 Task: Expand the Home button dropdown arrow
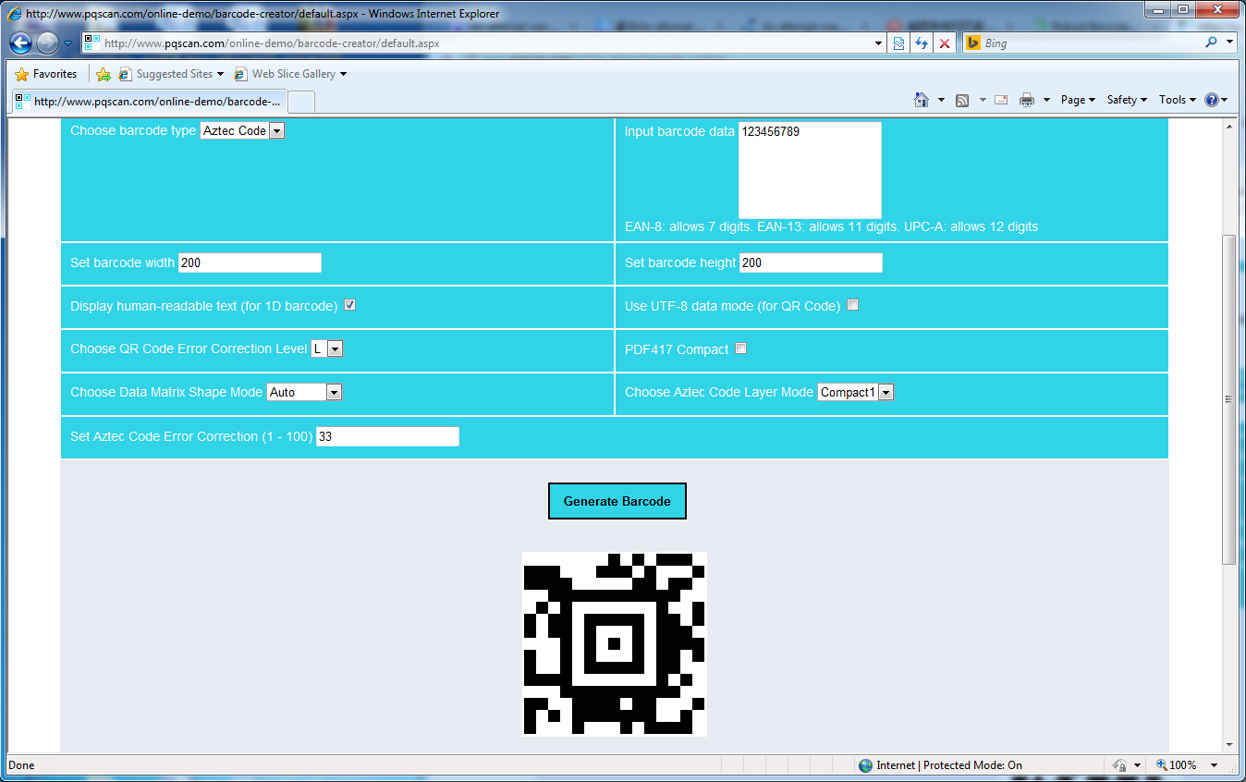941,100
